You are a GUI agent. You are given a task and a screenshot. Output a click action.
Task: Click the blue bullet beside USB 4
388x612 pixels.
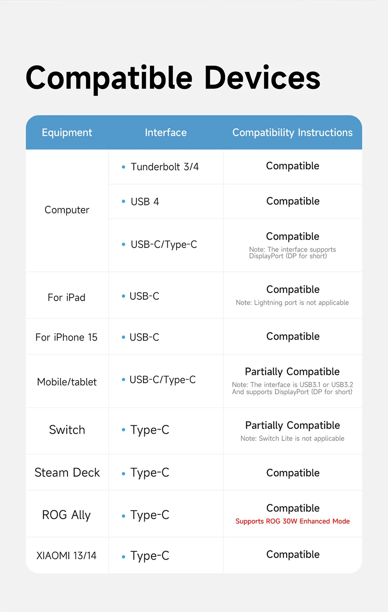click(x=123, y=202)
